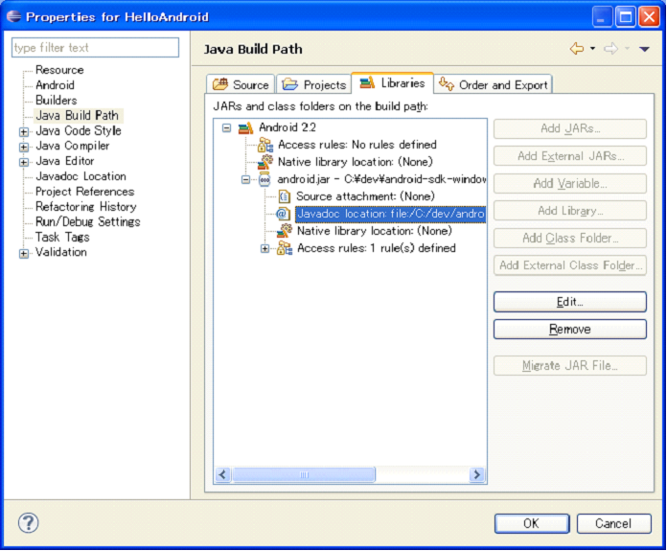Click the forward navigation arrow icon
The width and height of the screenshot is (667, 551).
pos(610,49)
